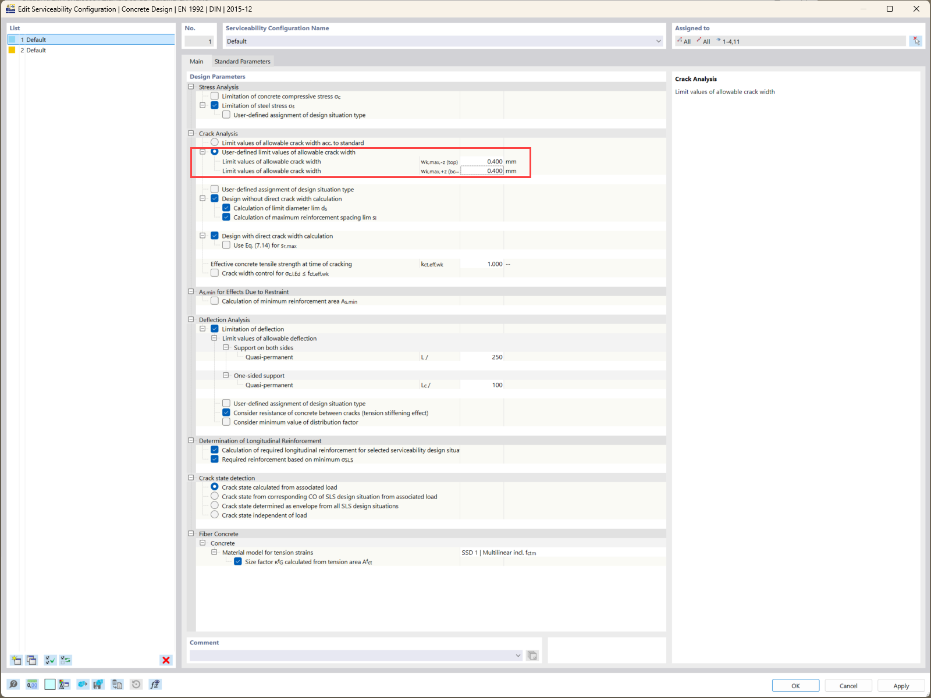Image resolution: width=931 pixels, height=698 pixels.
Task: Switch to the Standard Parameters tab
Action: pos(242,61)
